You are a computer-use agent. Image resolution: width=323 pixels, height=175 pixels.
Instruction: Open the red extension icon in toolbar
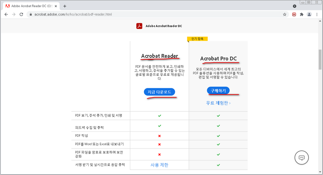click(294, 14)
